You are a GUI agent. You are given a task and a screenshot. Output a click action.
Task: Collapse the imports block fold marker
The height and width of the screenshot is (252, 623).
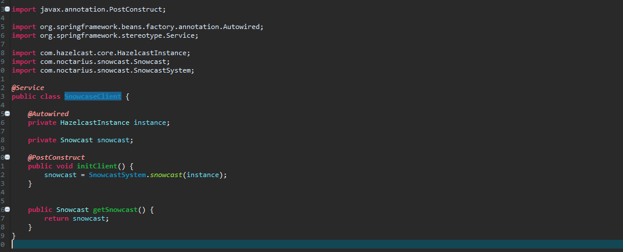[x=7, y=9]
